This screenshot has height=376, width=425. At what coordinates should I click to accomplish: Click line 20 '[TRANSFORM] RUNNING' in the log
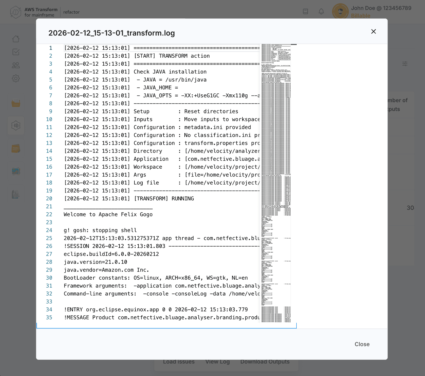164,199
